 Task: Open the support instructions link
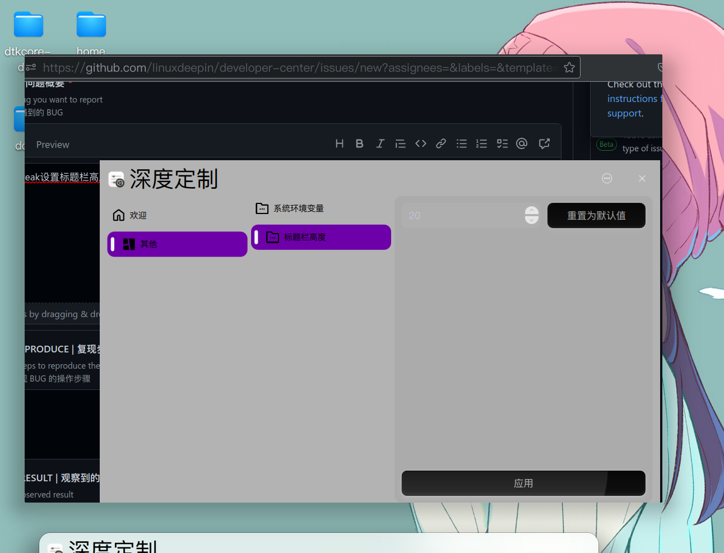633,106
